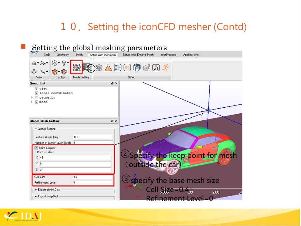Uncheck the Point Display checkbox
301x226 pixels.
coord(36,148)
